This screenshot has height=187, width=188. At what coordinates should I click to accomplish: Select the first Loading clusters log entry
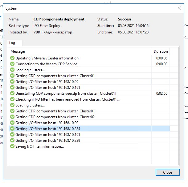tap(30, 70)
